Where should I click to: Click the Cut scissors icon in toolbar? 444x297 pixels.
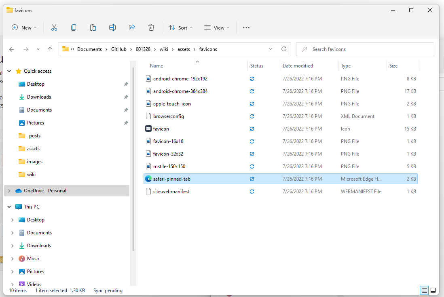54,27
